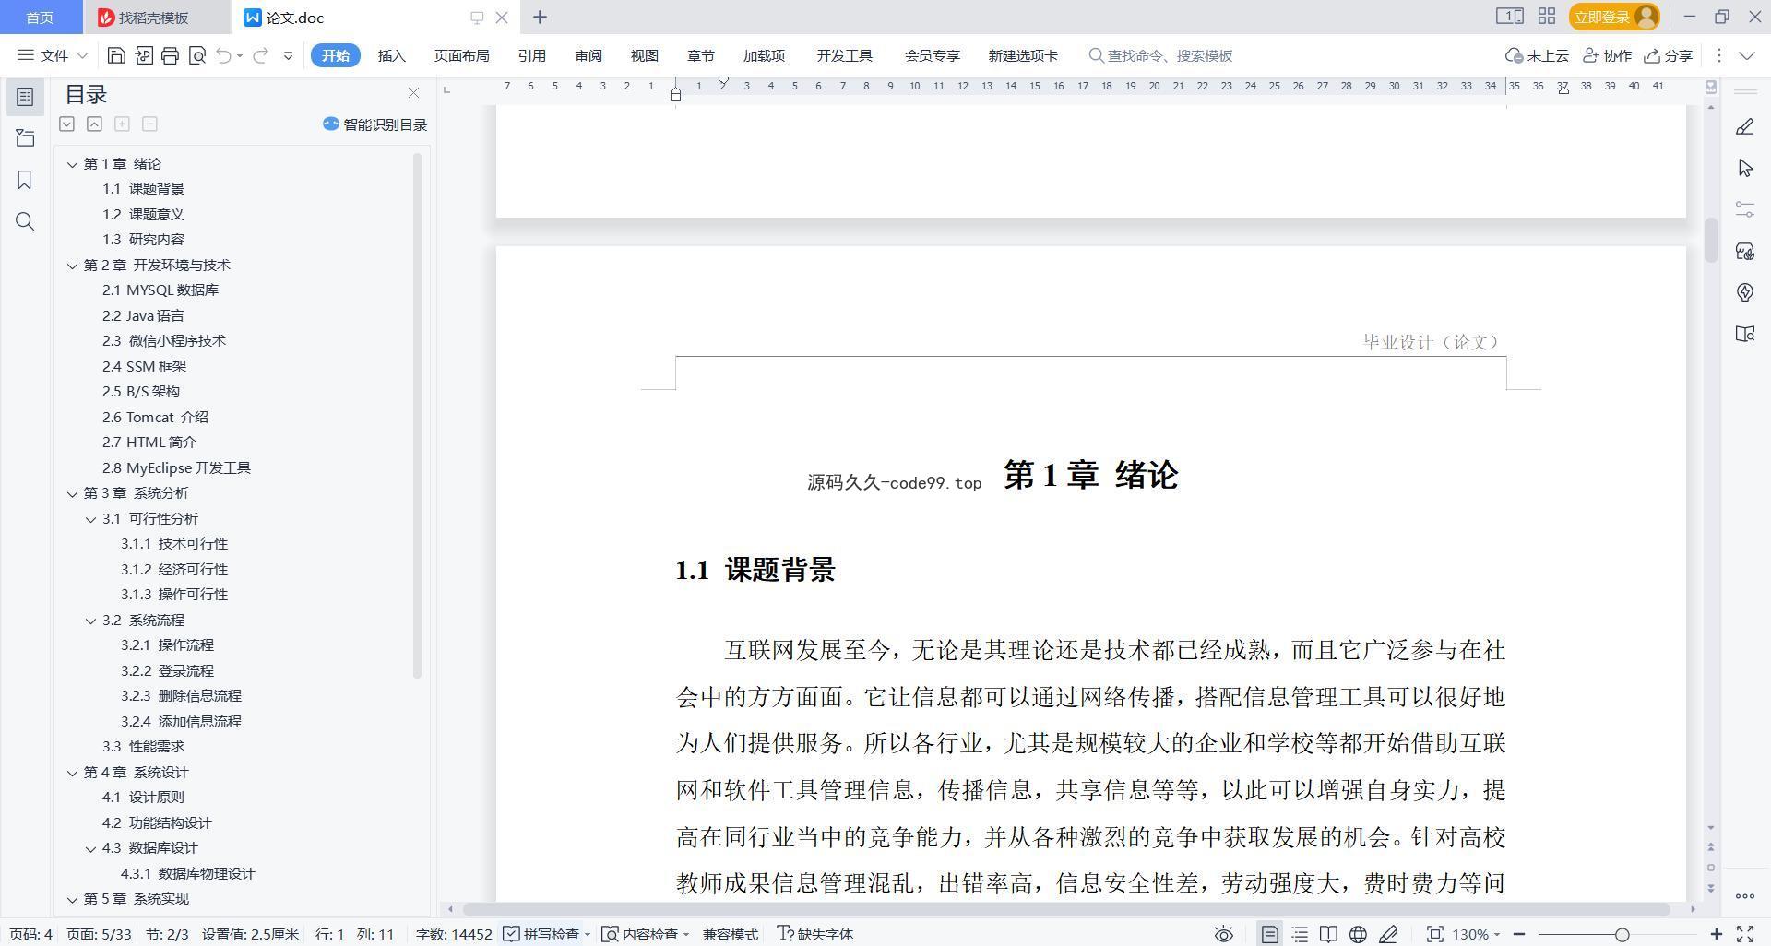Click the Undo arrow icon
Viewport: 1771px width, 946px height.
[223, 55]
